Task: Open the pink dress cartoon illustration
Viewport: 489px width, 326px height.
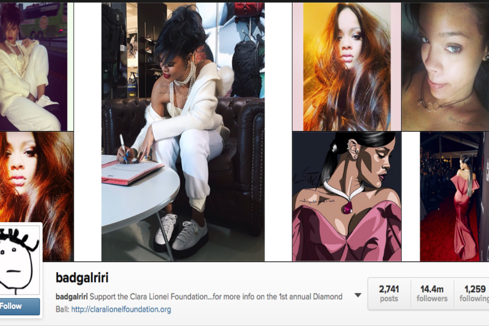Action: pos(347,196)
